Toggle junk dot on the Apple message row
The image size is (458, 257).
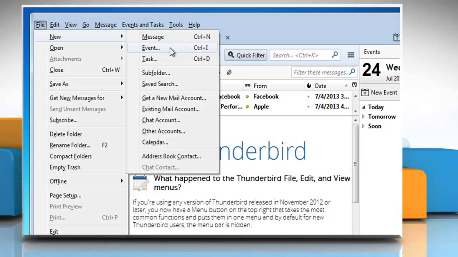click(x=309, y=107)
